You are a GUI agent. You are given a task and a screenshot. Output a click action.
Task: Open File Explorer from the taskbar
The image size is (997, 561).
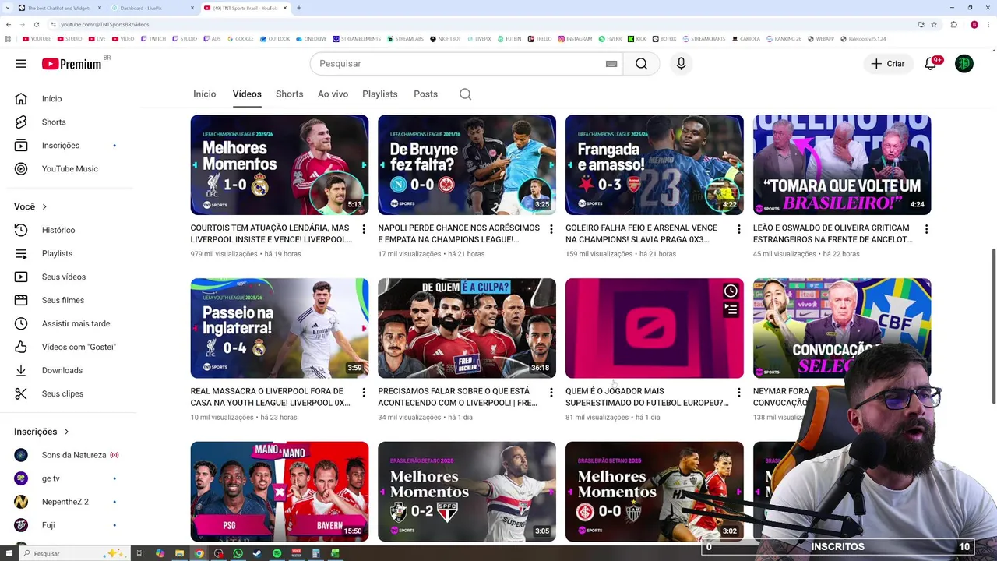tap(179, 553)
